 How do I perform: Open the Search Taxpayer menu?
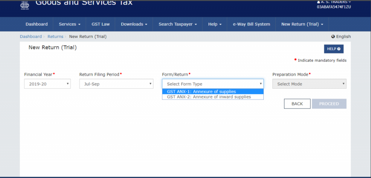[x=178, y=24]
